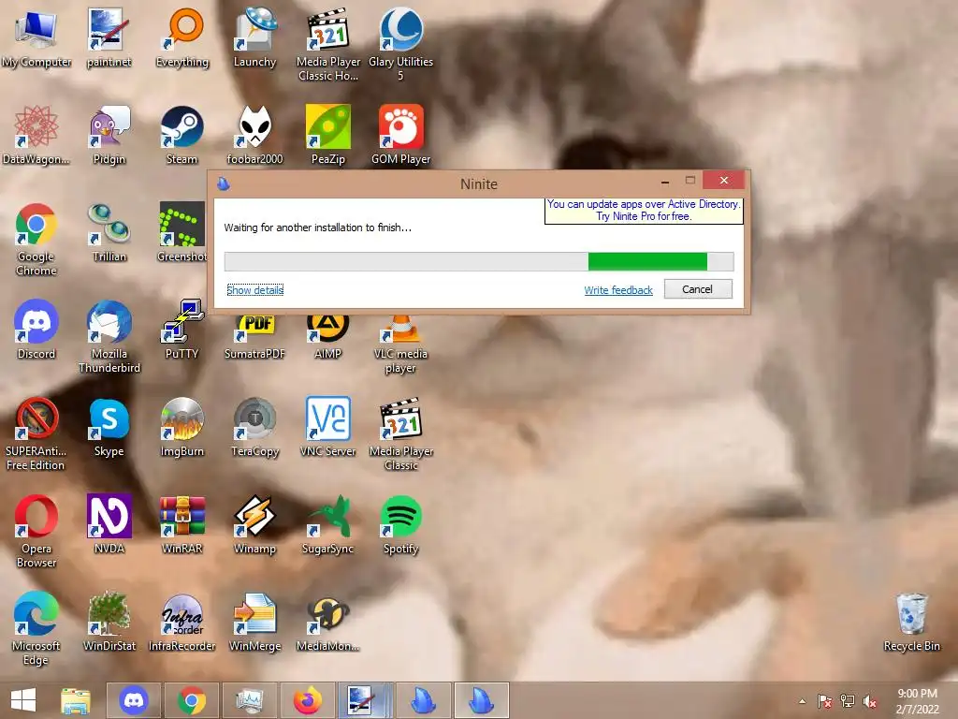This screenshot has height=719, width=958.
Task: Open Pidgin desktop shortcut
Action: [x=109, y=135]
